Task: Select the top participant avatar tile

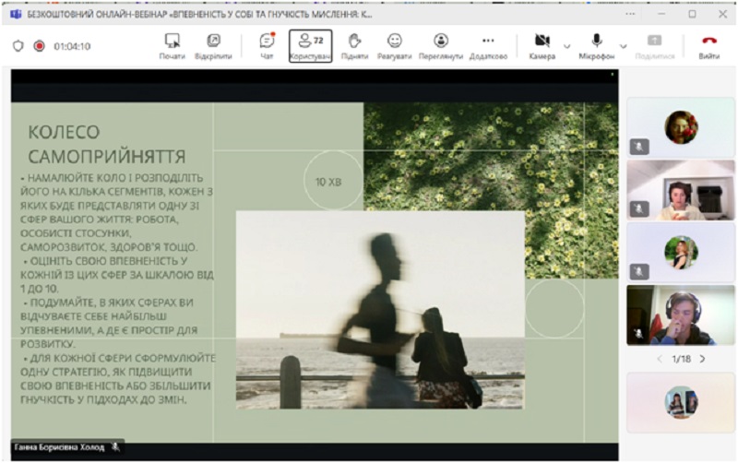Action: (681, 126)
